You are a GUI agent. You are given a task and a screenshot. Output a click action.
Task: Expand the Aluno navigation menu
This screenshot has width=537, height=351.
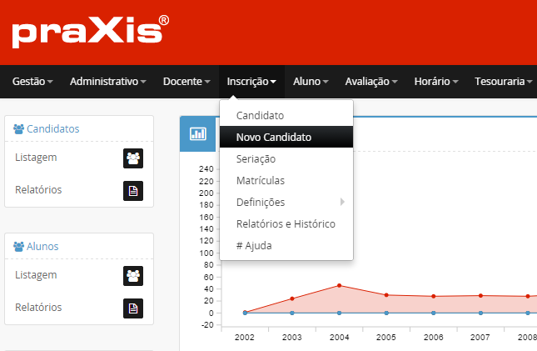(x=311, y=82)
